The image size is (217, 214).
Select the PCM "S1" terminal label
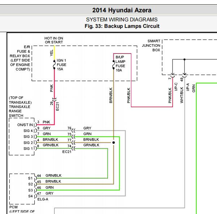[30, 178]
